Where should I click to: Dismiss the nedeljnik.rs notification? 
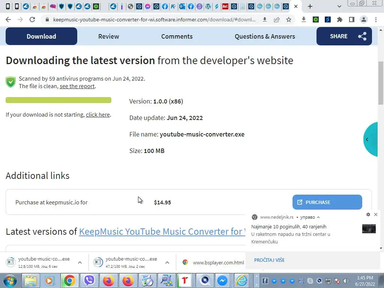point(376,214)
